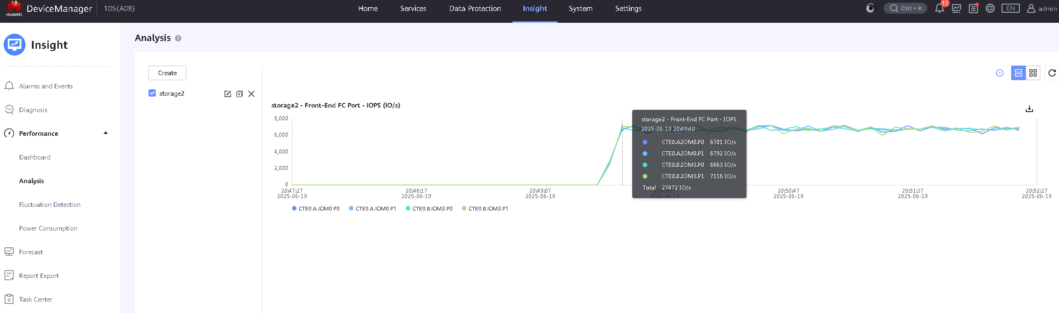This screenshot has width=1059, height=313.
Task: Click the Alarms and Events bell icon
Action: point(9,86)
